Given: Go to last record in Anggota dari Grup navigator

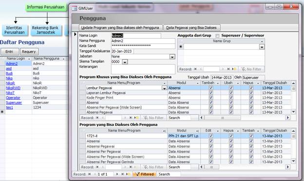Looking at the screenshot, I should [228, 69].
